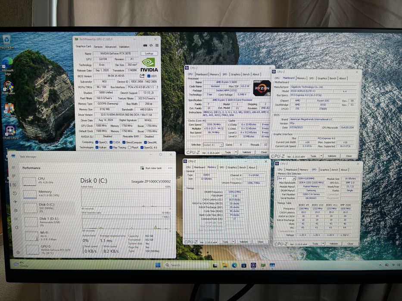402x301 pixels.
Task: Open the weather widget on the taskbar
Action: pyautogui.click(x=22, y=264)
